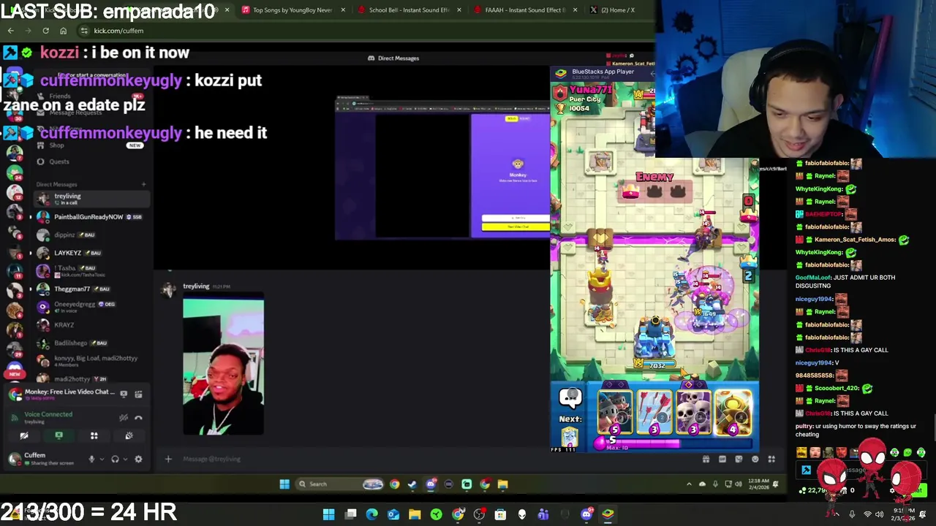Toggle Discord noise suppression
Image resolution: width=936 pixels, height=526 pixels.
[x=124, y=417]
